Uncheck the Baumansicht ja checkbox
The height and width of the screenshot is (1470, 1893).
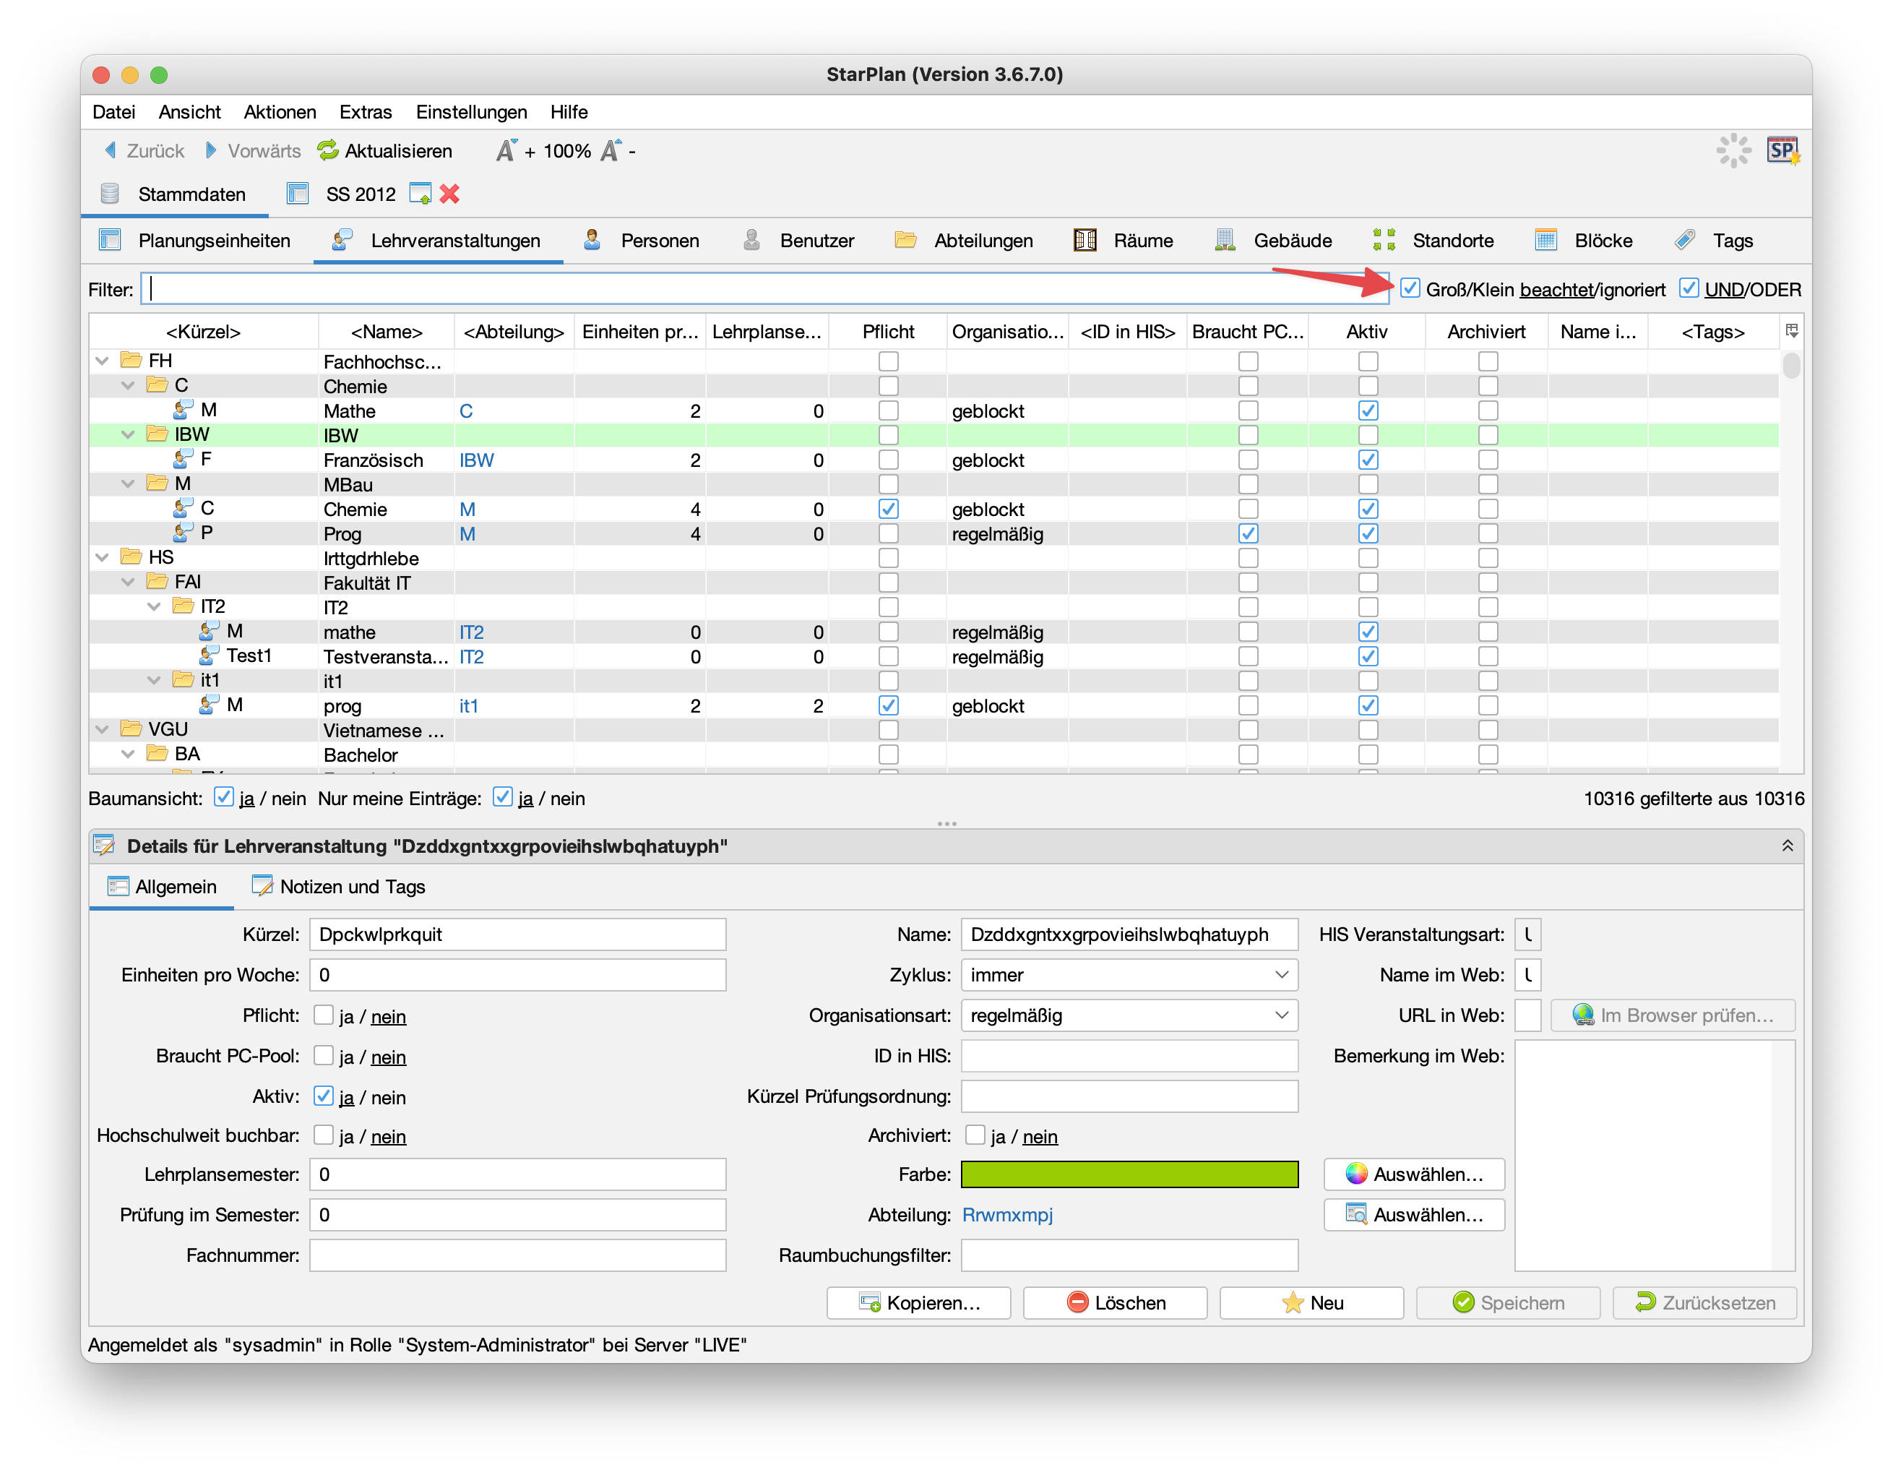click(x=224, y=797)
